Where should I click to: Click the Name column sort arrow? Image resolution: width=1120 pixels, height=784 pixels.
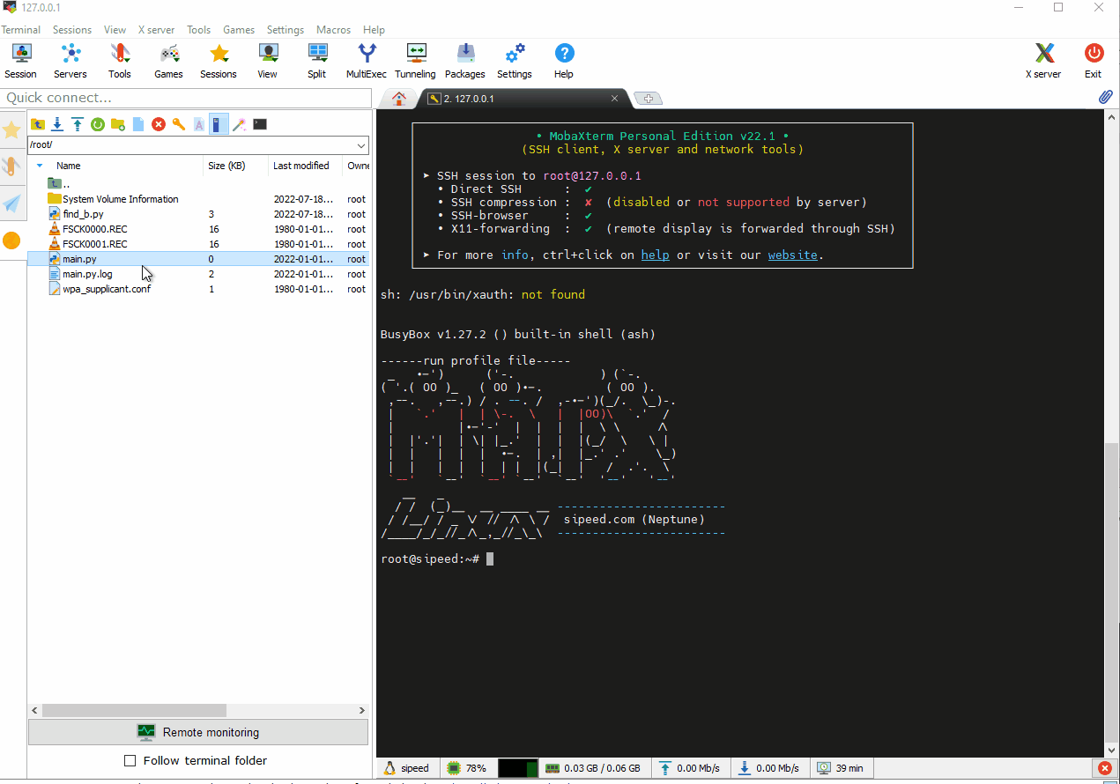tap(40, 166)
